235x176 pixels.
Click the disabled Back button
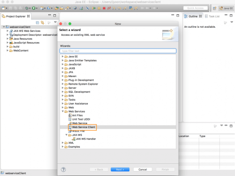[x=99, y=170]
